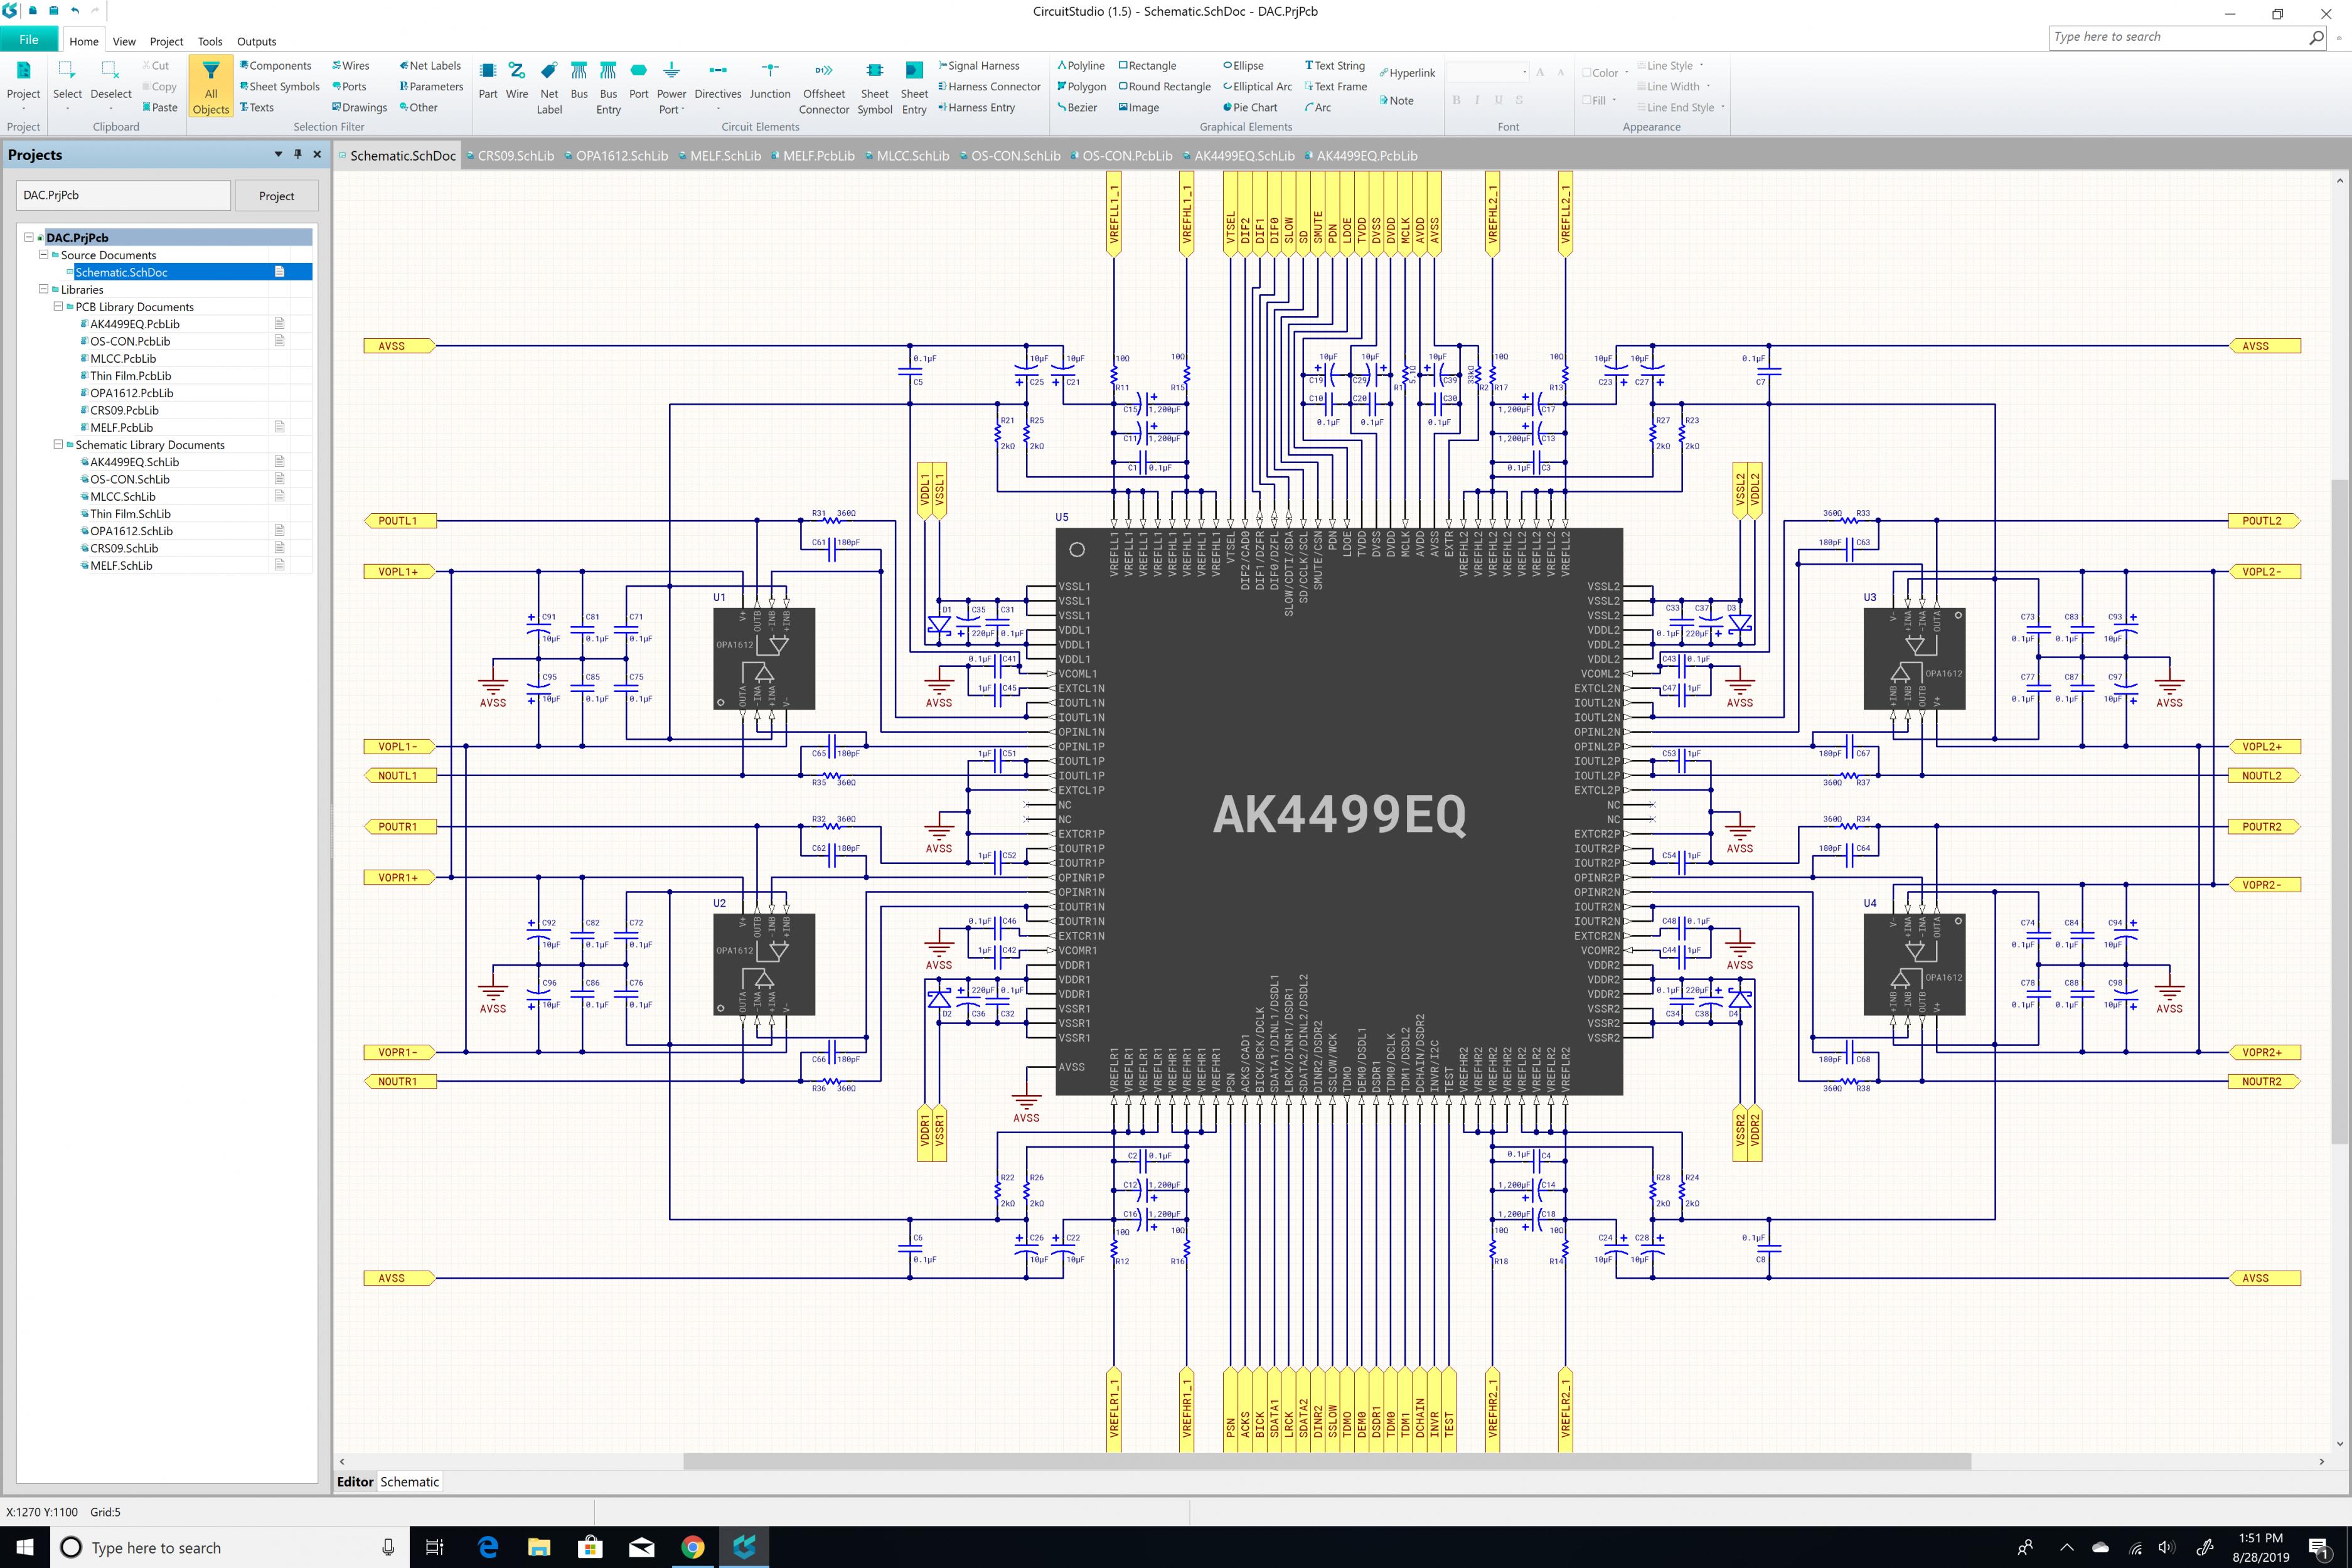This screenshot has width=2352, height=1568.
Task: Click the horizontal scrollbar of the schematic
Action: (x=1326, y=1461)
